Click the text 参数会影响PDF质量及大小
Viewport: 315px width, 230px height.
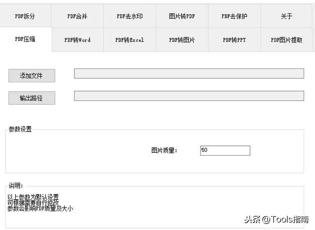click(40, 208)
